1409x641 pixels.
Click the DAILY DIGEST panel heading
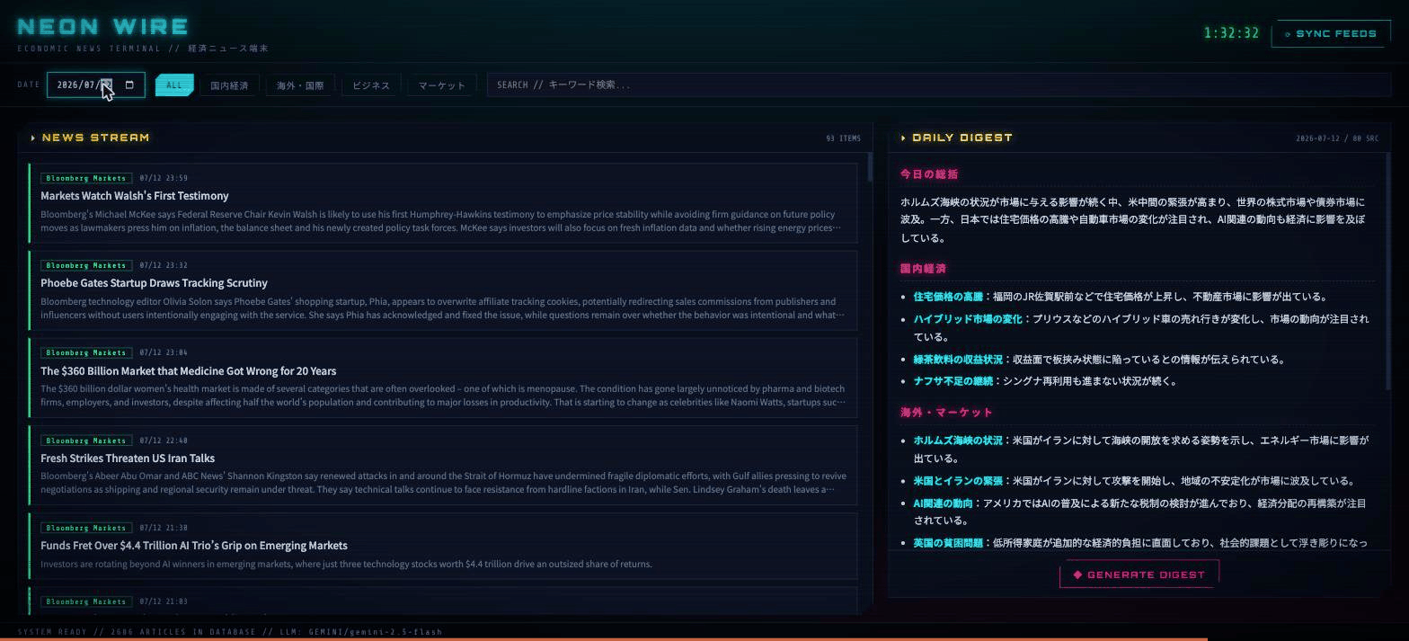[x=962, y=138]
